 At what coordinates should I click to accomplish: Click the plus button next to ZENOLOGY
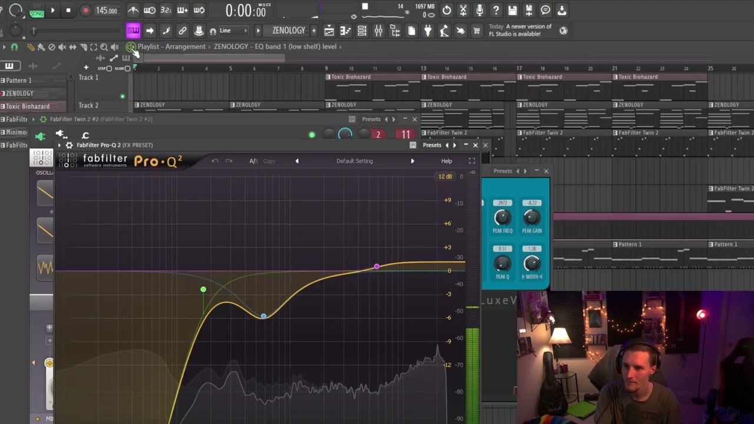click(314, 31)
